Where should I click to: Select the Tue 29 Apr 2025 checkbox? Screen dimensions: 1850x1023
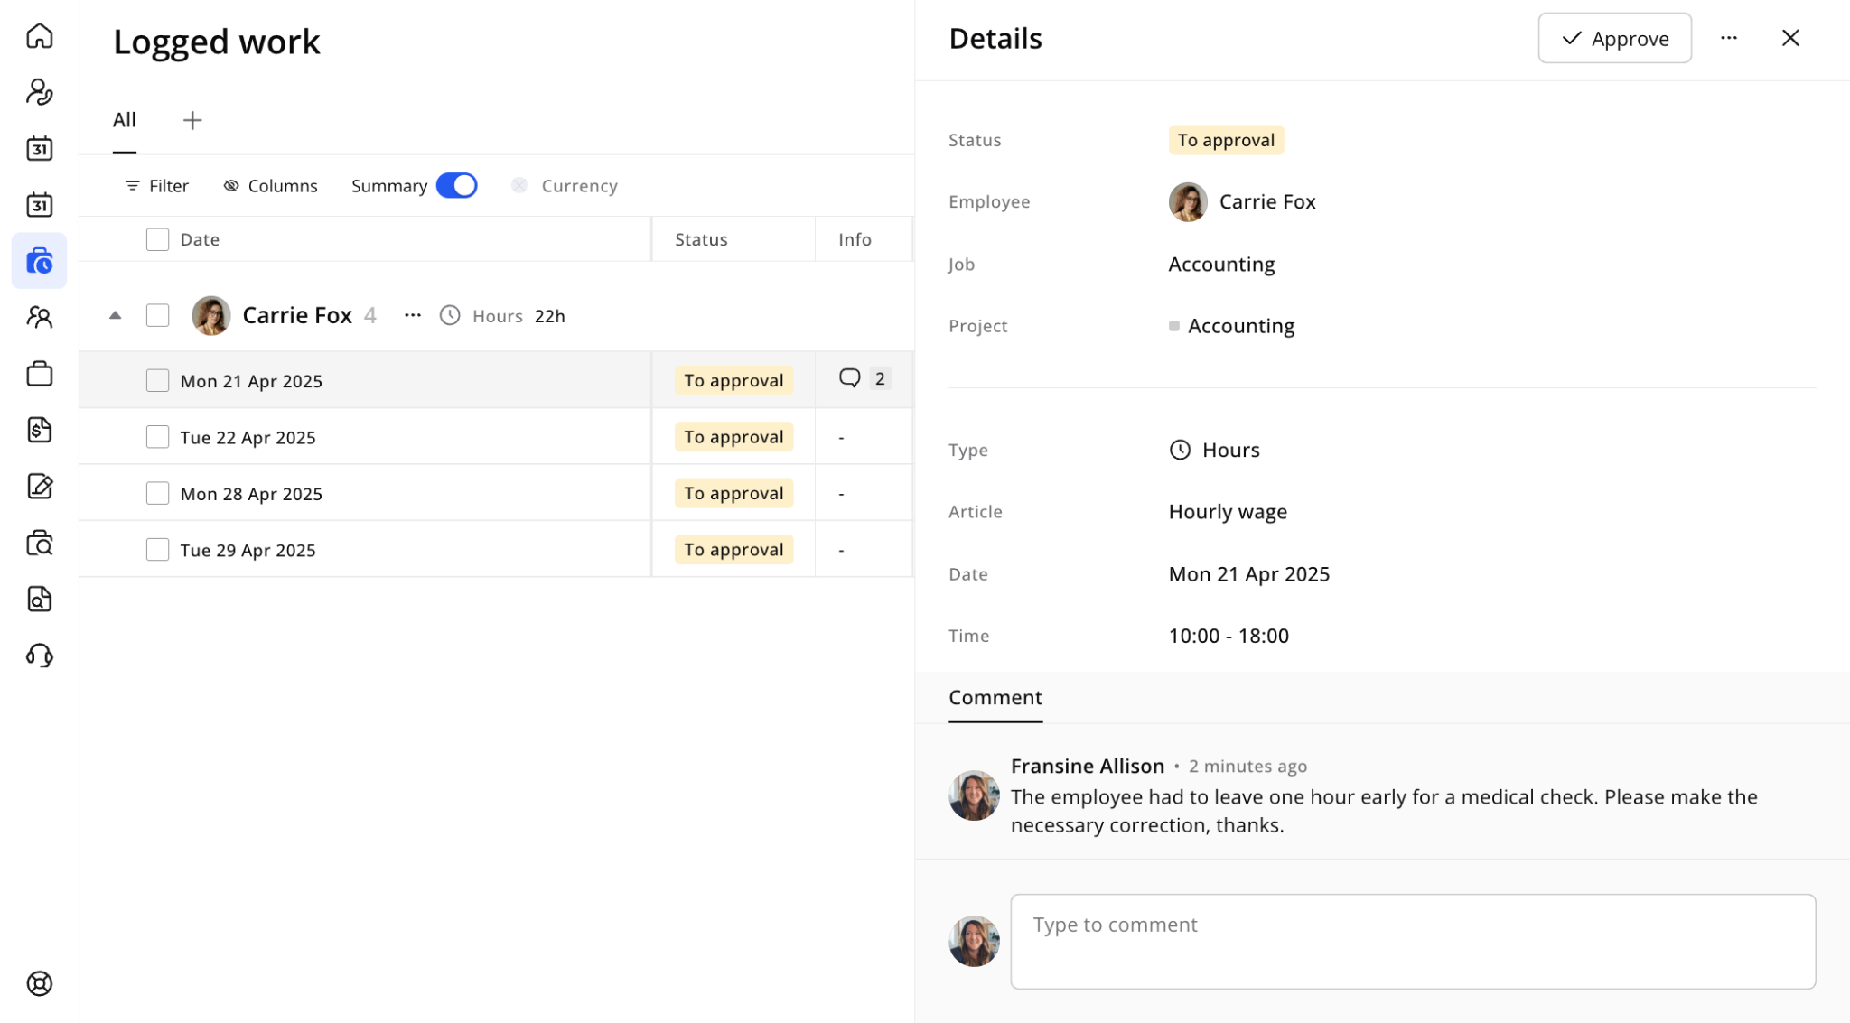(x=158, y=549)
